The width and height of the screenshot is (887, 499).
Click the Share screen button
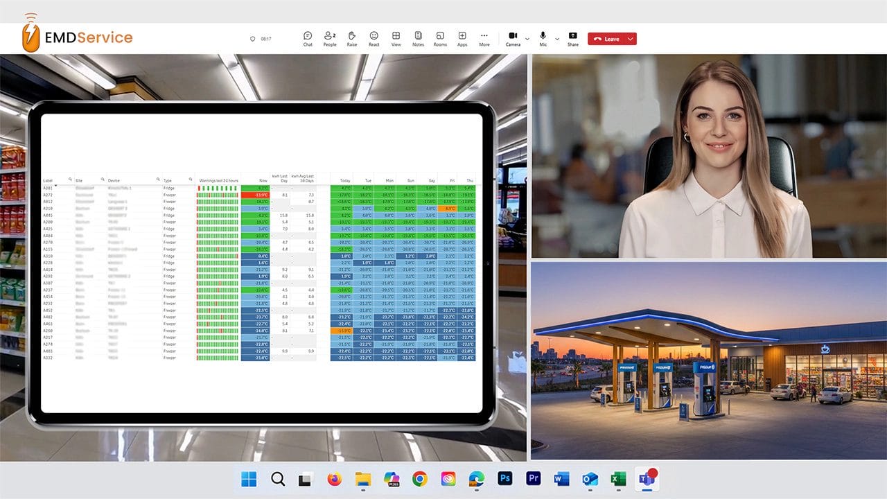(572, 36)
